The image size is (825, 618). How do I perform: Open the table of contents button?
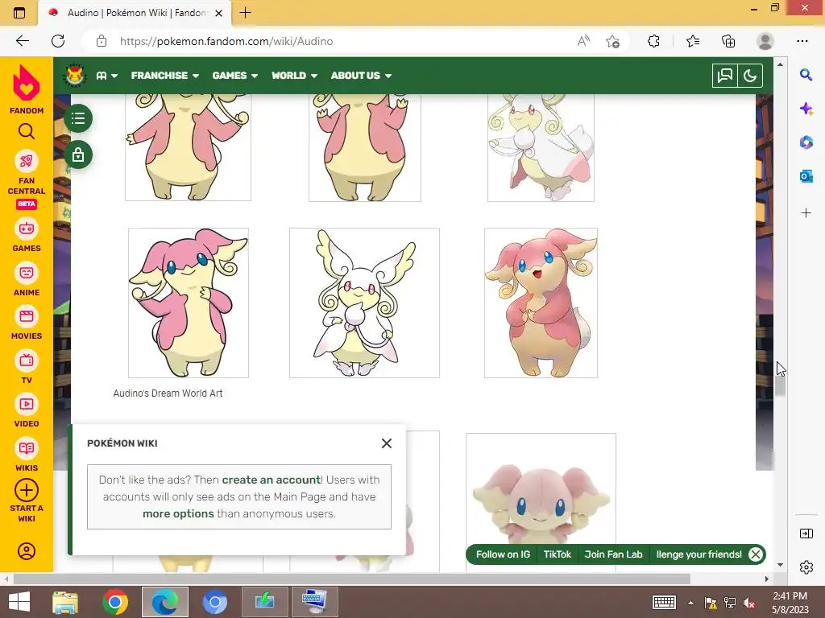(78, 118)
